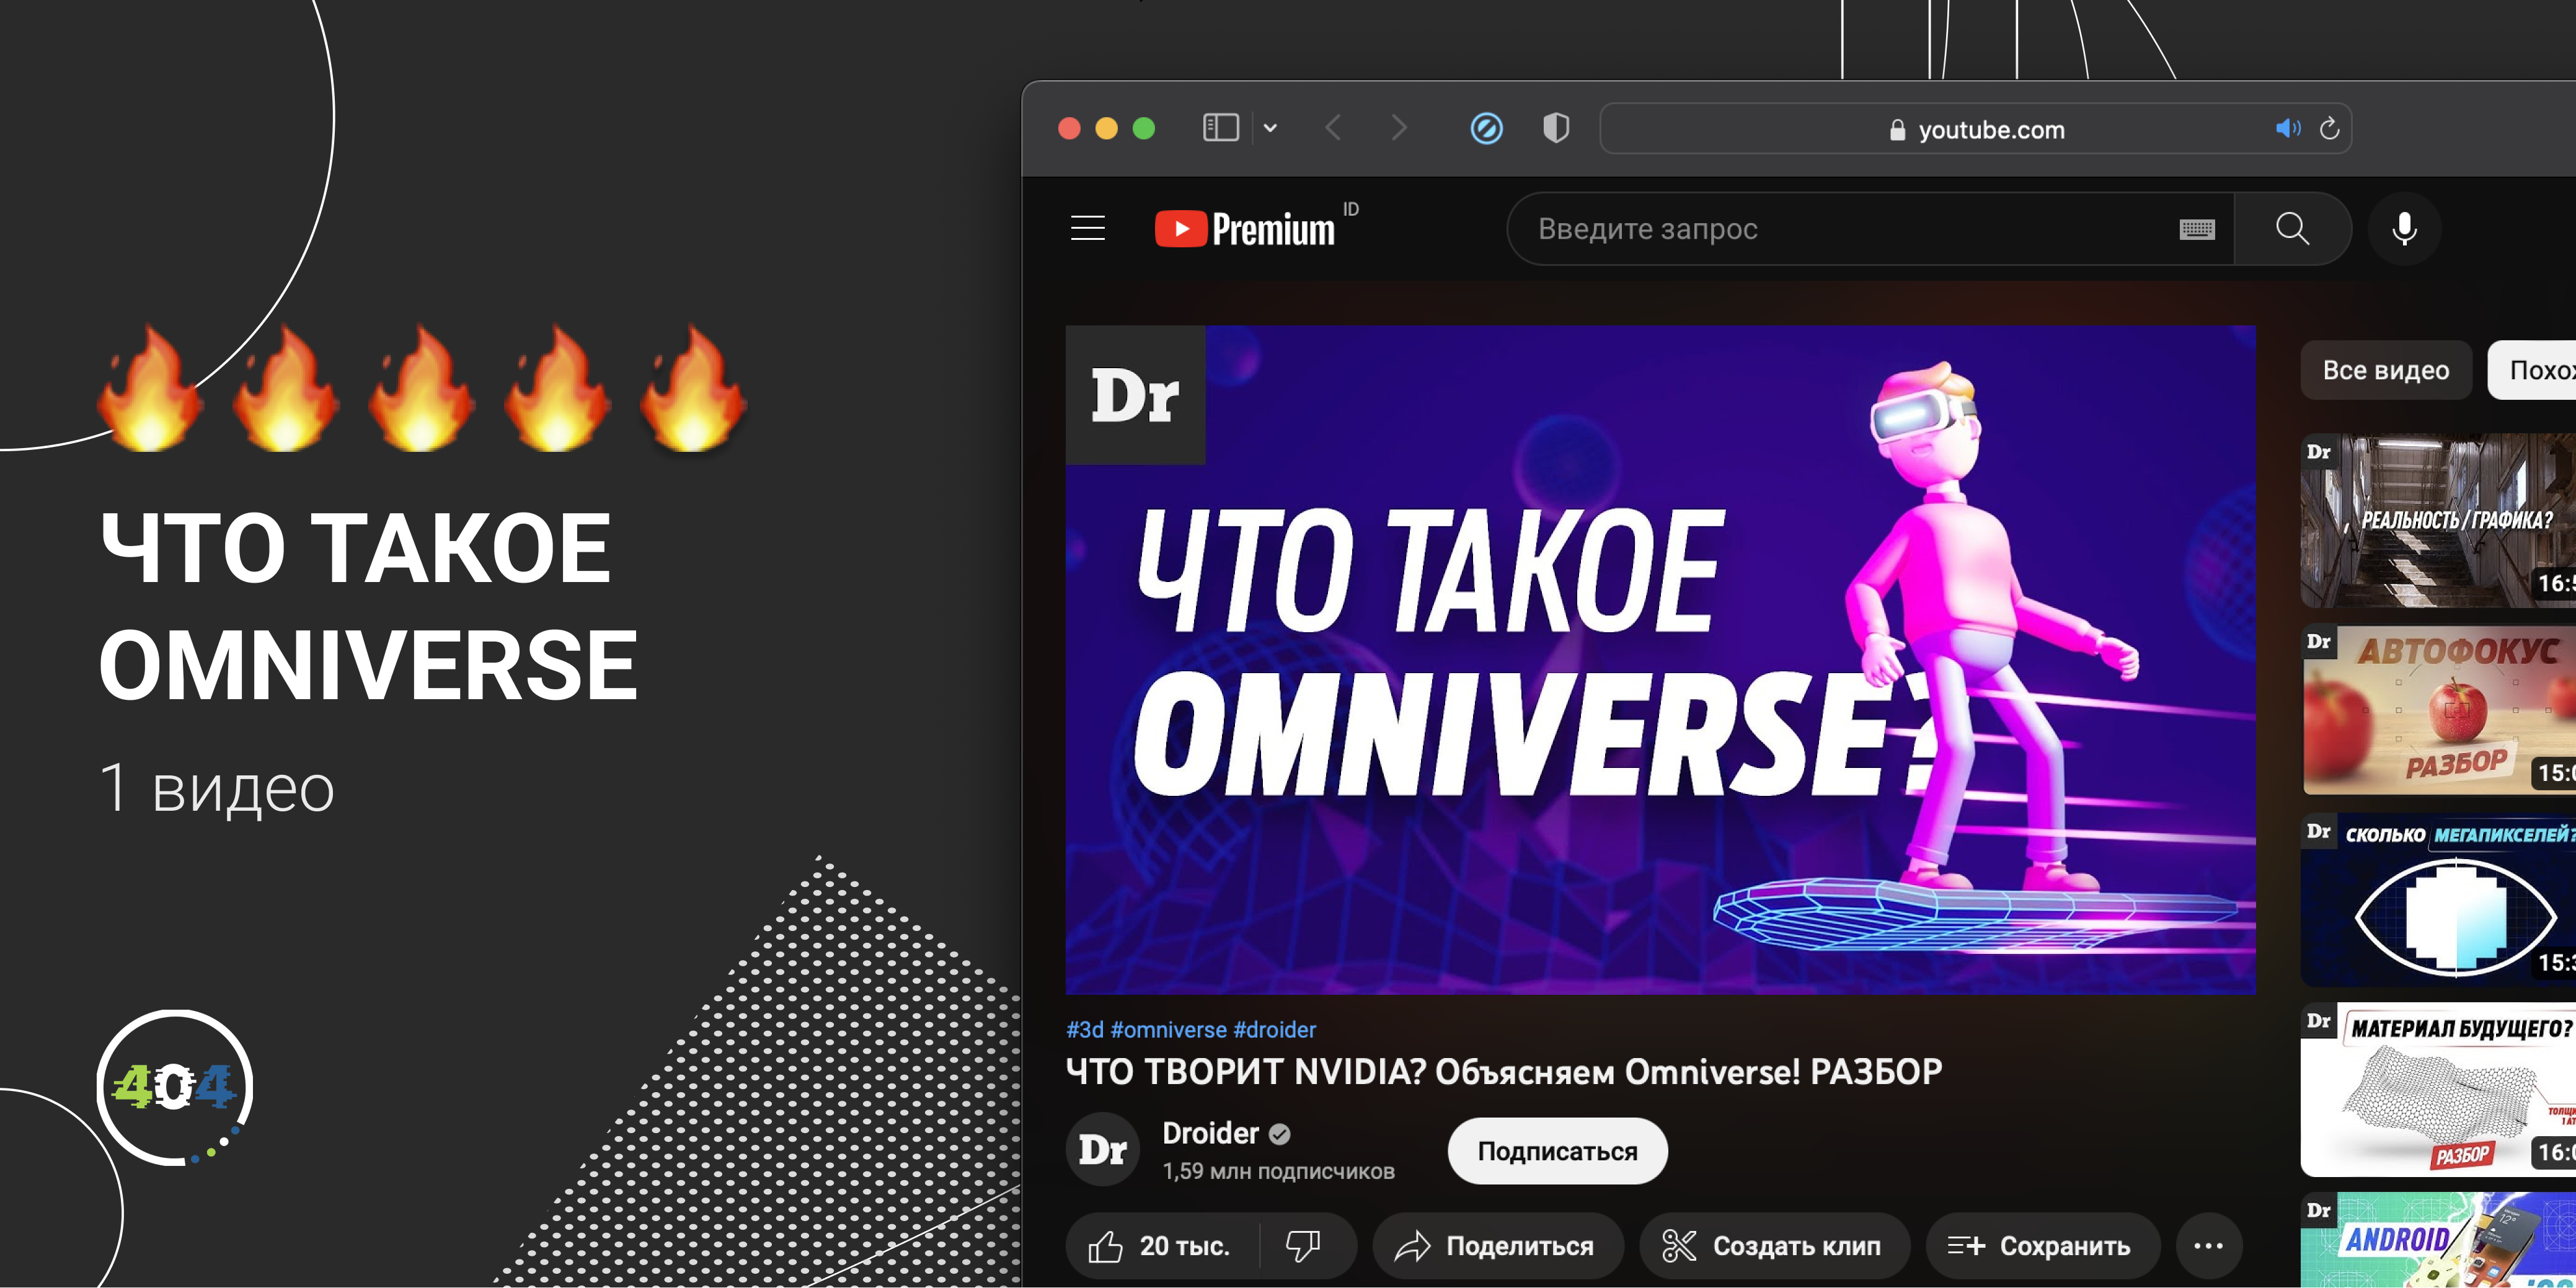The image size is (2576, 1288).
Task: Click the magnifier search button
Action: (x=2292, y=229)
